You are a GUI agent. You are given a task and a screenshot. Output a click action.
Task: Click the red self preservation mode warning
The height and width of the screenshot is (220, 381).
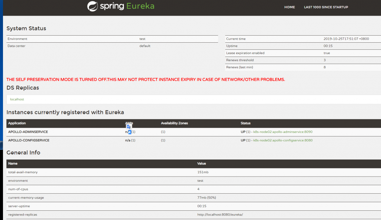(145, 79)
